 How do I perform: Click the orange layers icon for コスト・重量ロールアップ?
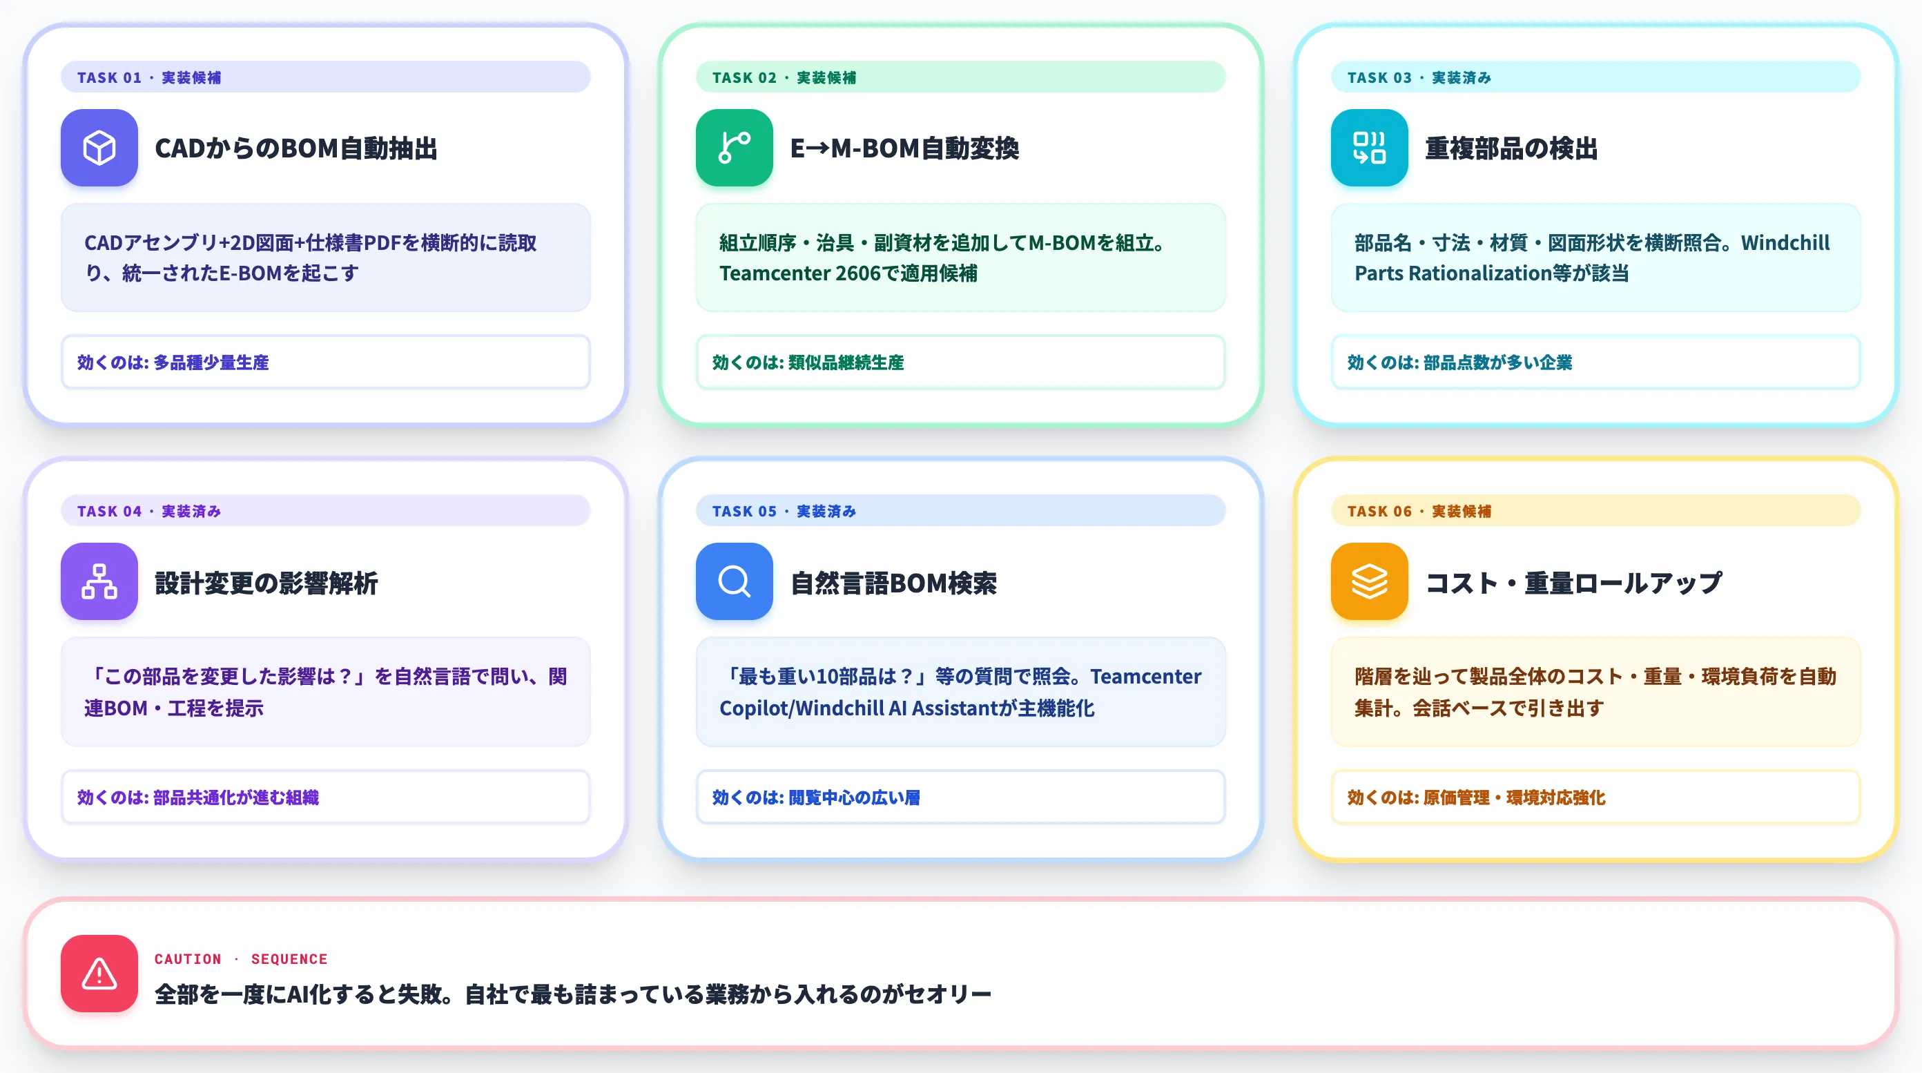[1369, 581]
